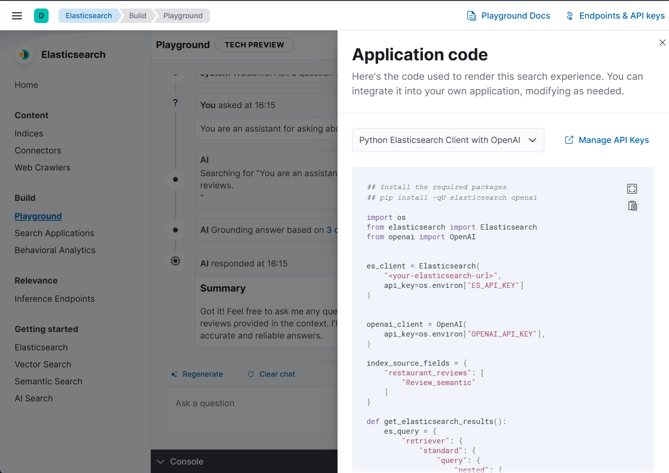Image resolution: width=669 pixels, height=473 pixels.
Task: Copy the code to clipboard
Action: [633, 206]
